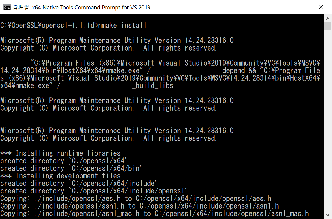Click the "*** Installing development files" line

click(60, 176)
